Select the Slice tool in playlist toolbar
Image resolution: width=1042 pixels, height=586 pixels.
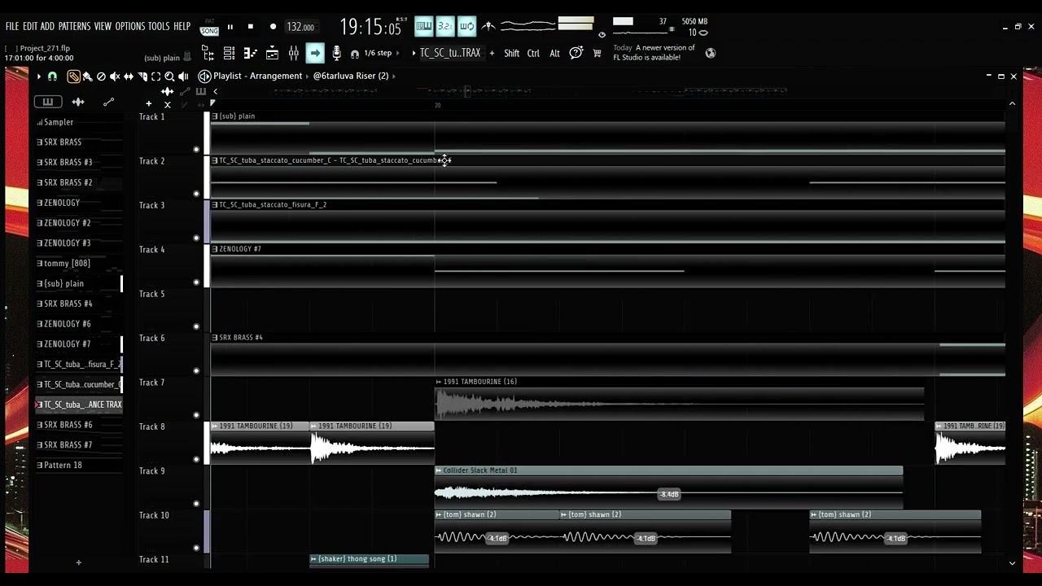click(142, 76)
